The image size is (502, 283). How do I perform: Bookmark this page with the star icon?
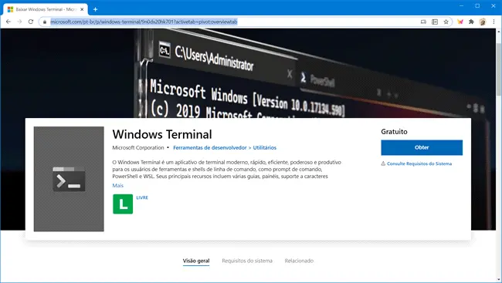coord(446,22)
